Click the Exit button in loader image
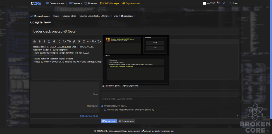Image resolution: width=272 pixels, height=134 pixels. click(155, 48)
